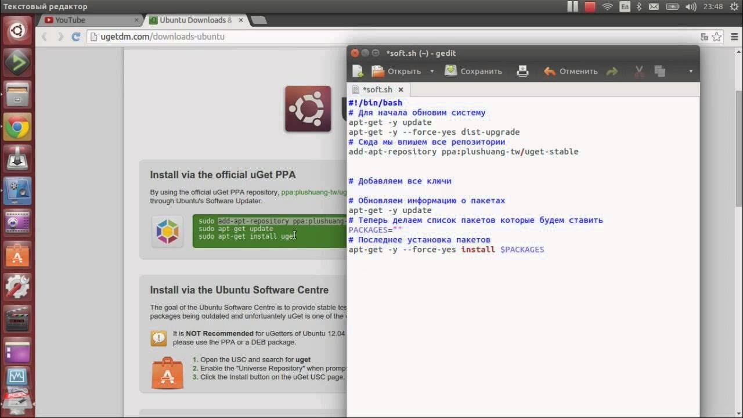Open the purple screenshot tool in launcher
743x418 pixels.
pyautogui.click(x=17, y=223)
